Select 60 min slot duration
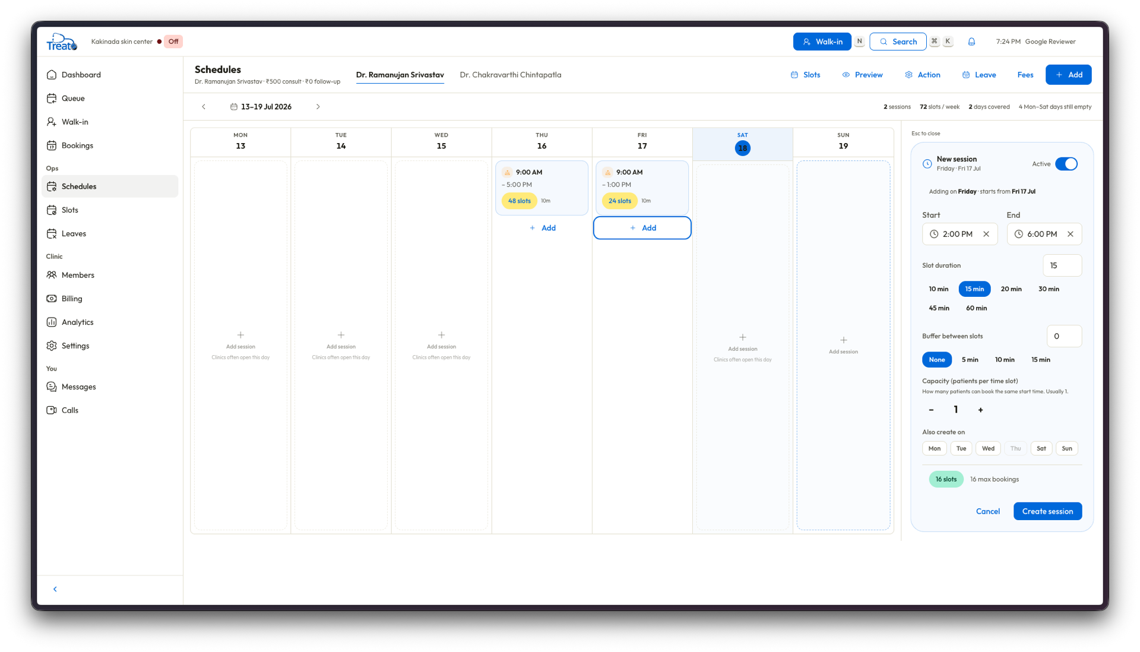Viewport: 1140px width, 652px height. [x=976, y=308]
